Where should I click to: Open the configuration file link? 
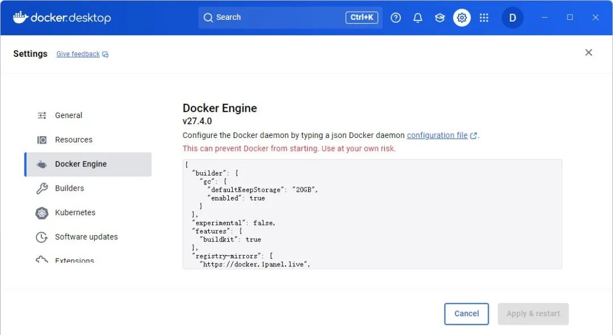click(x=437, y=135)
